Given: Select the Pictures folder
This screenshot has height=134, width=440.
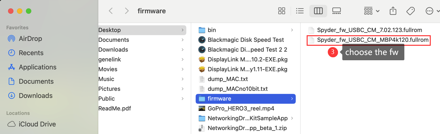Looking at the screenshot, I should (x=142, y=89).
